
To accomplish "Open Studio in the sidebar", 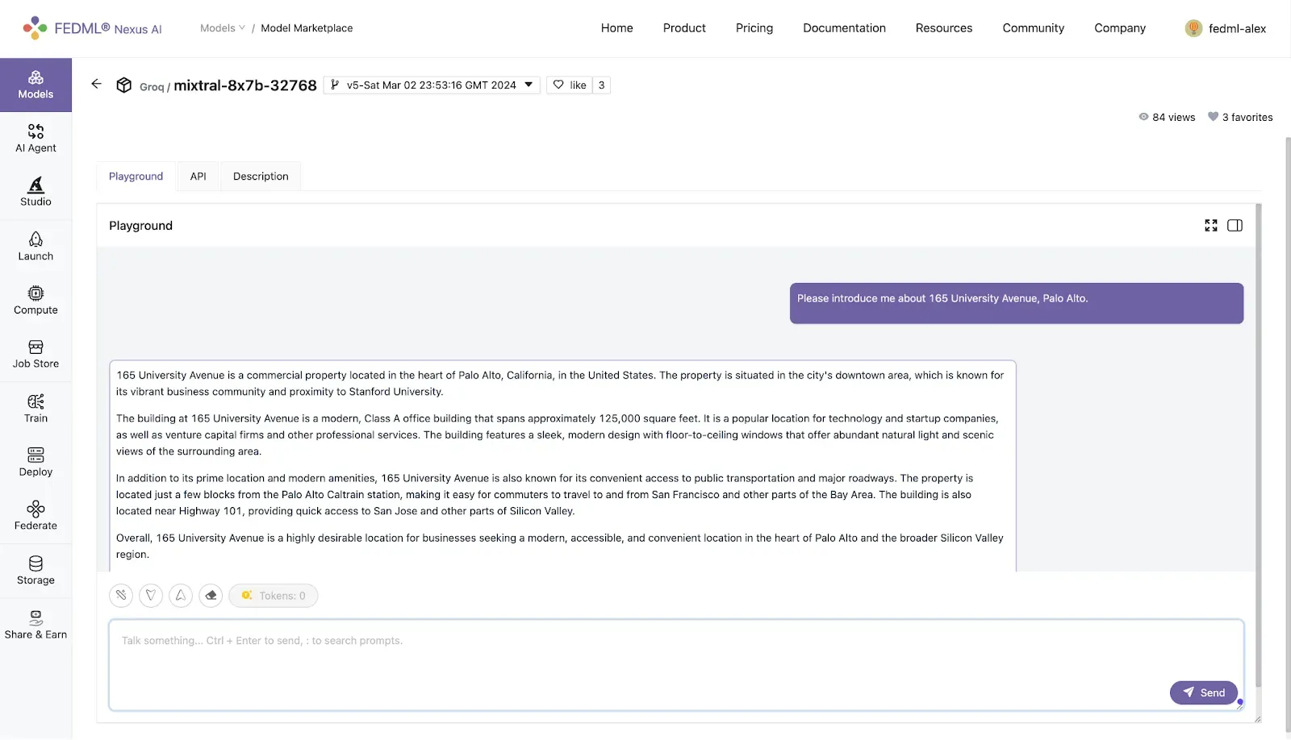I will click(36, 193).
